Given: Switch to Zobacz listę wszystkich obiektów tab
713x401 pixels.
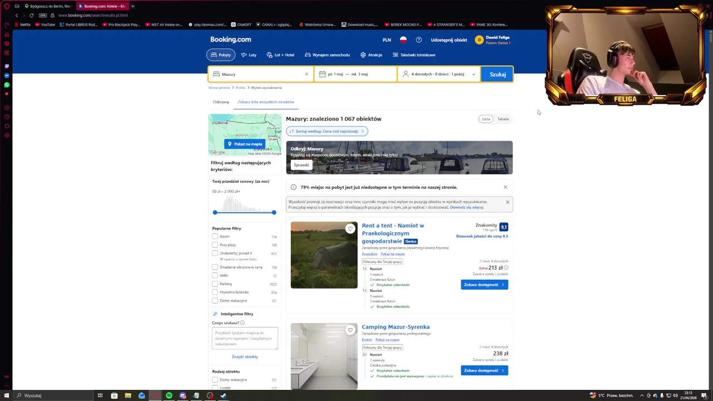Looking at the screenshot, I should pyautogui.click(x=266, y=102).
